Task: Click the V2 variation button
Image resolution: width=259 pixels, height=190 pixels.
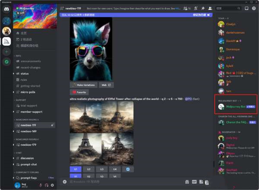Action: coord(88,176)
